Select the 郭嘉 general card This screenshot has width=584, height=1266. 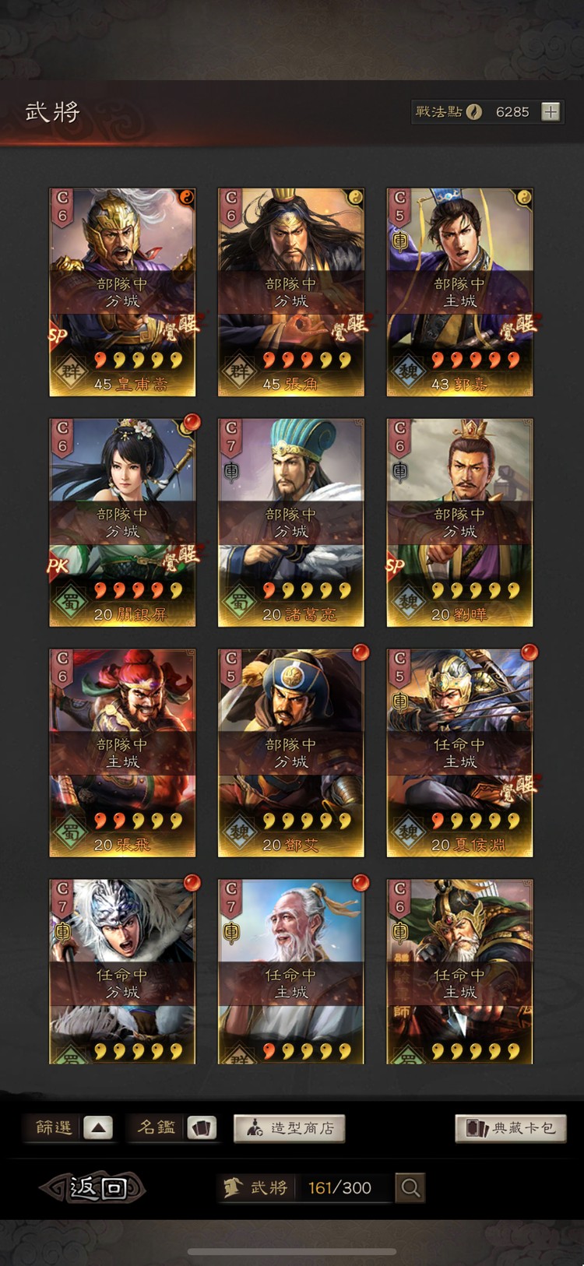[x=459, y=292]
